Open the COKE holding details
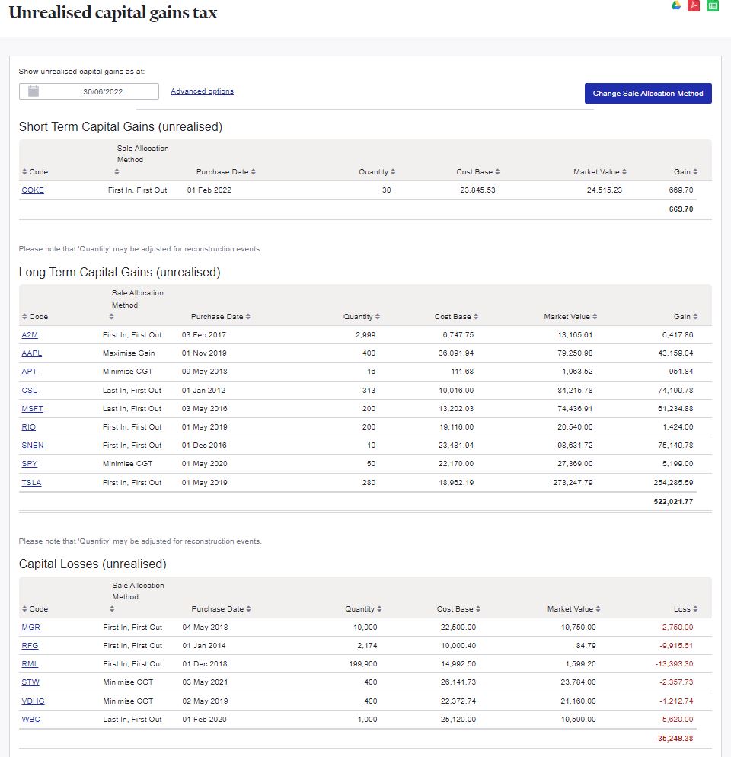This screenshot has width=731, height=757. pyautogui.click(x=33, y=190)
